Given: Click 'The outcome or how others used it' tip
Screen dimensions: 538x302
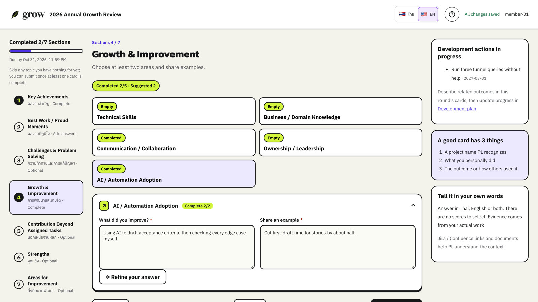Looking at the screenshot, I should click(481, 169).
